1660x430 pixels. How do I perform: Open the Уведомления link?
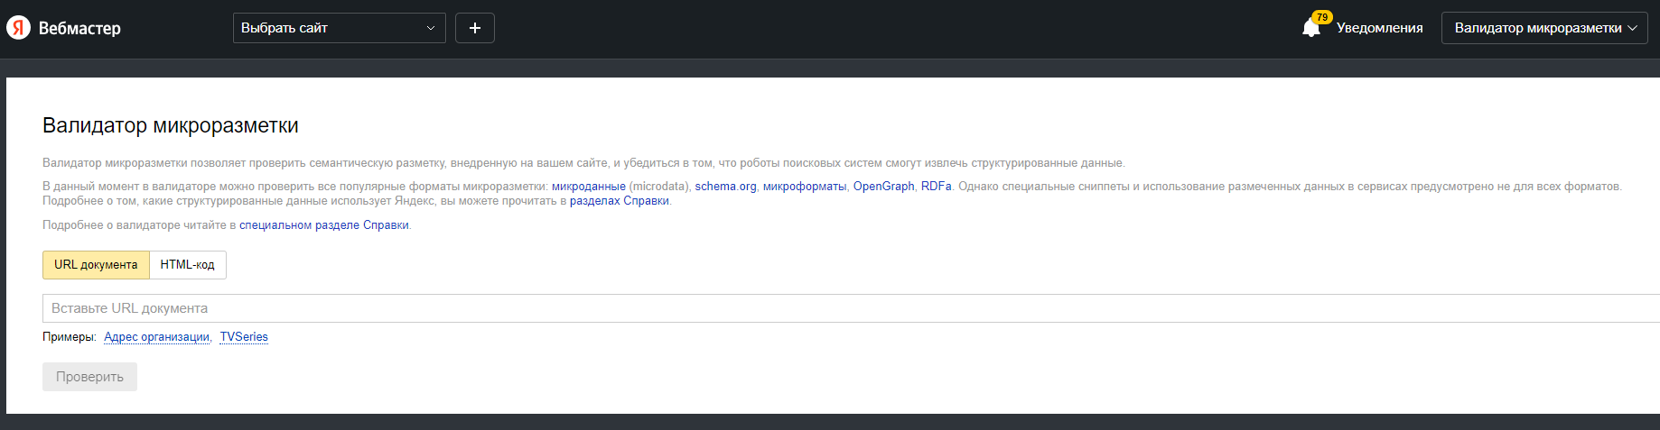(x=1379, y=28)
